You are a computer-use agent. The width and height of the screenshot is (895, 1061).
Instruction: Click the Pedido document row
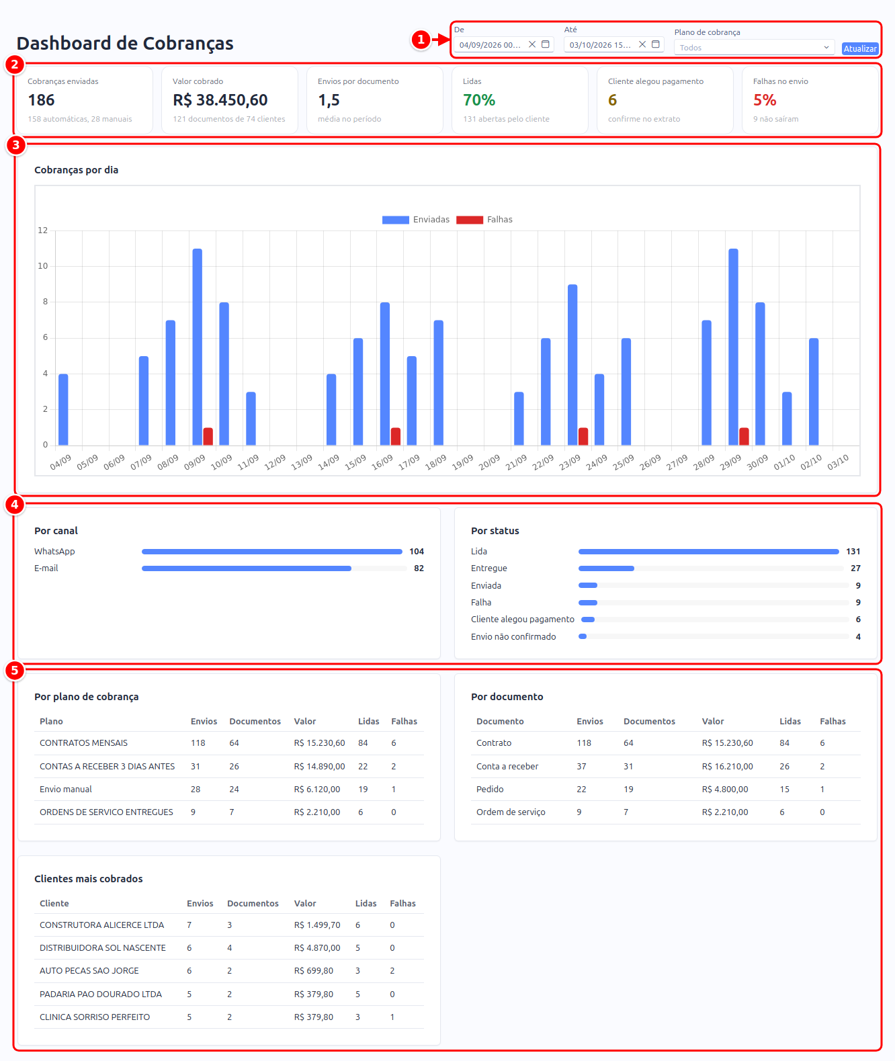click(x=666, y=790)
